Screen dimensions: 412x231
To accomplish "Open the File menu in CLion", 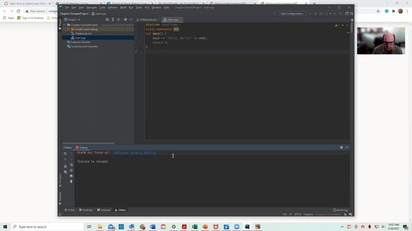I will (67, 8).
